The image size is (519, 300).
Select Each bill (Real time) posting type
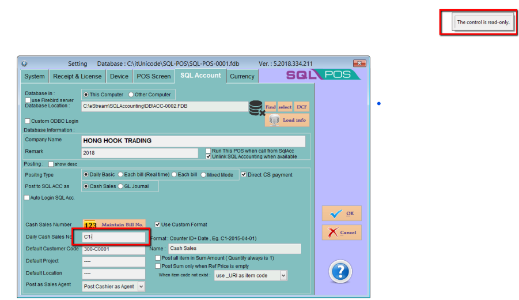[x=143, y=174]
